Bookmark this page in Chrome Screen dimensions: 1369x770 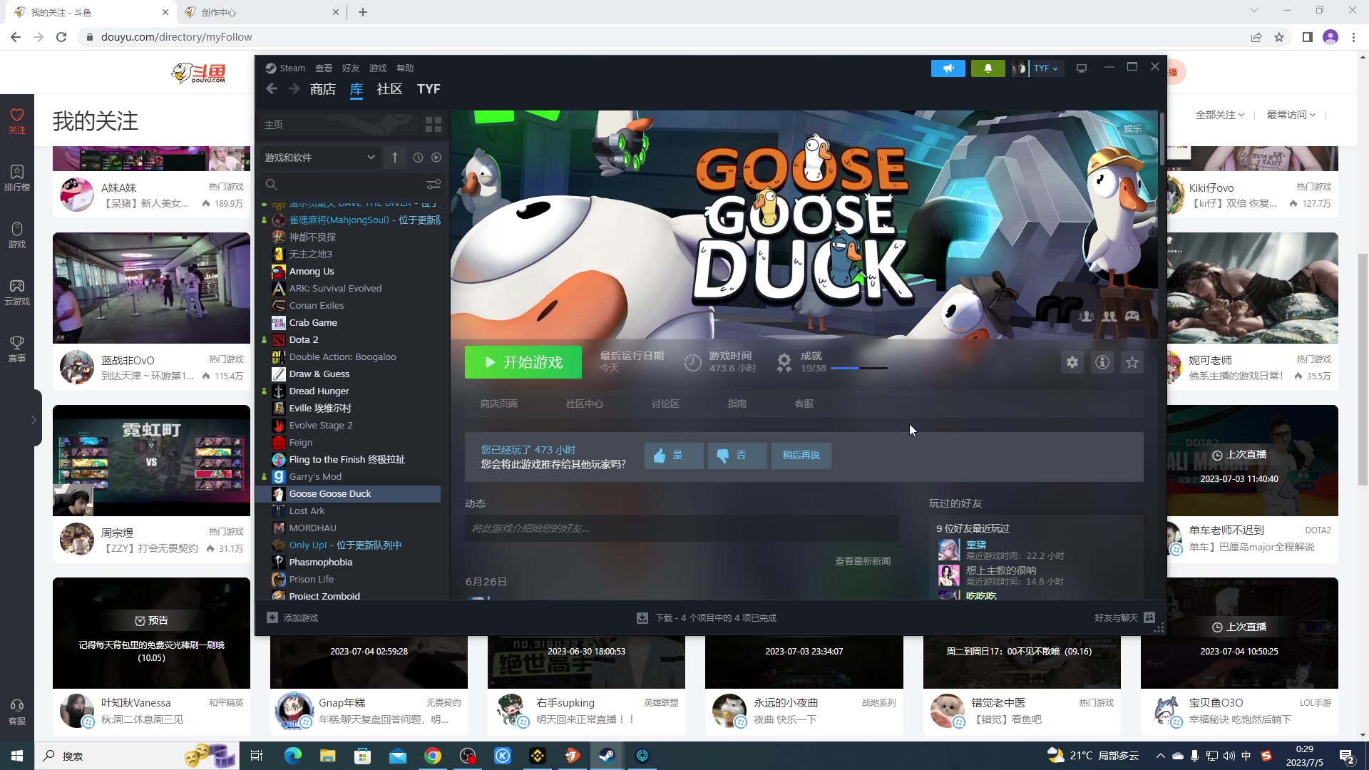(x=1279, y=37)
